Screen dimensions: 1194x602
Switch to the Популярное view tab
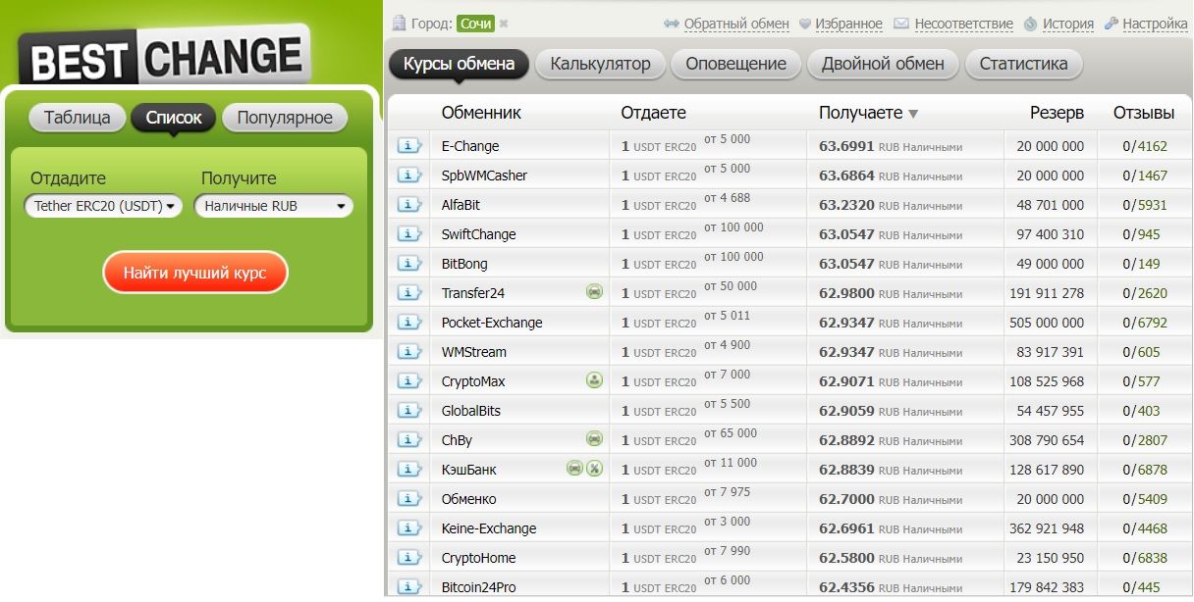(x=285, y=119)
